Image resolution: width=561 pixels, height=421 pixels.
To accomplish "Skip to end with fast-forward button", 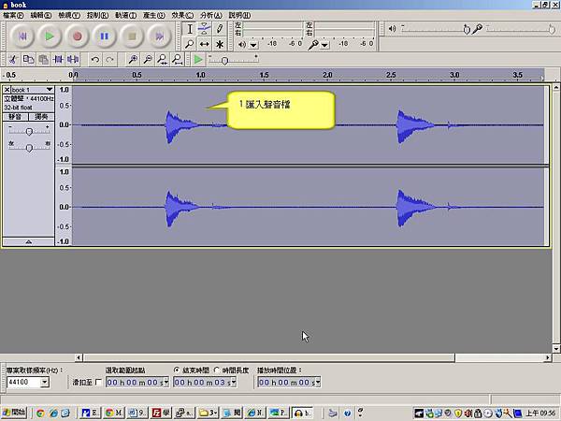I will click(160, 36).
